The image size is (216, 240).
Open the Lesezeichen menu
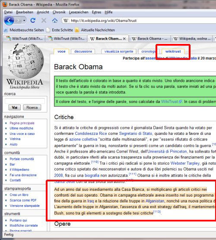point(79,12)
